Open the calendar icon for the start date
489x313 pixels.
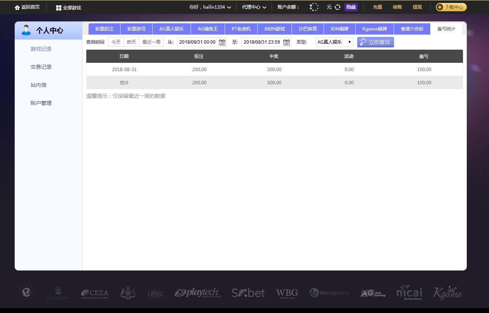222,42
